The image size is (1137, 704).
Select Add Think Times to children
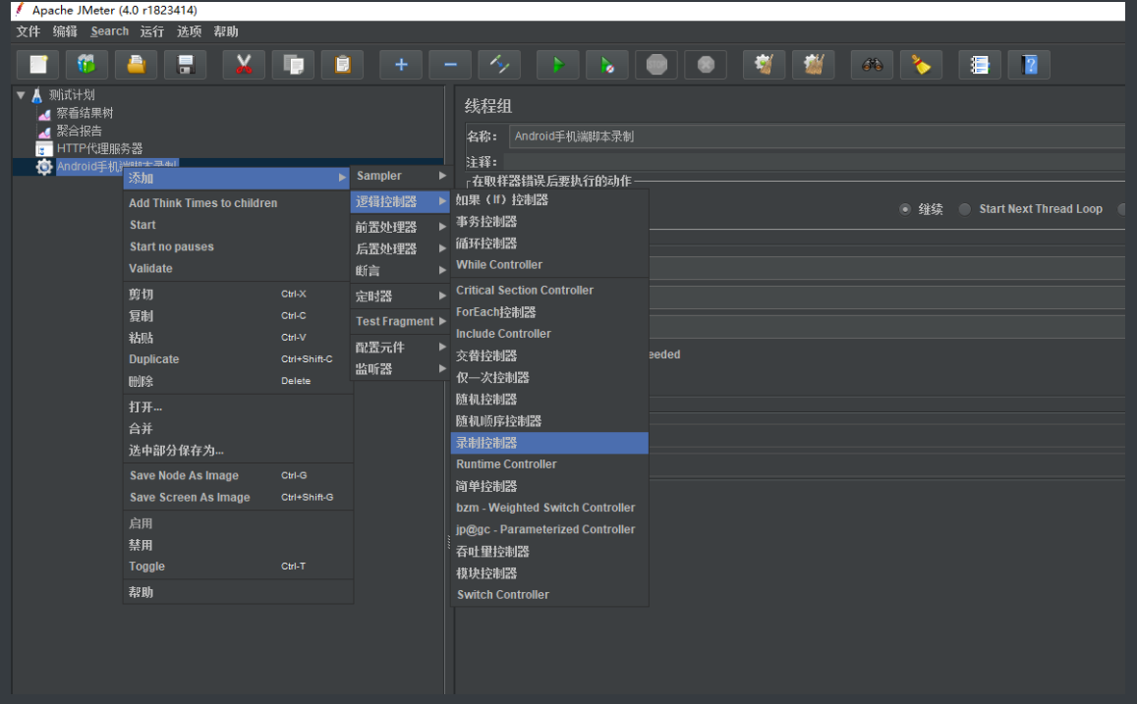coord(203,203)
